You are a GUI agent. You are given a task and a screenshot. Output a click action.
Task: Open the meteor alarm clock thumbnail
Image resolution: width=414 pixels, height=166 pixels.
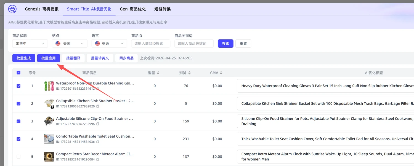pos(49,156)
